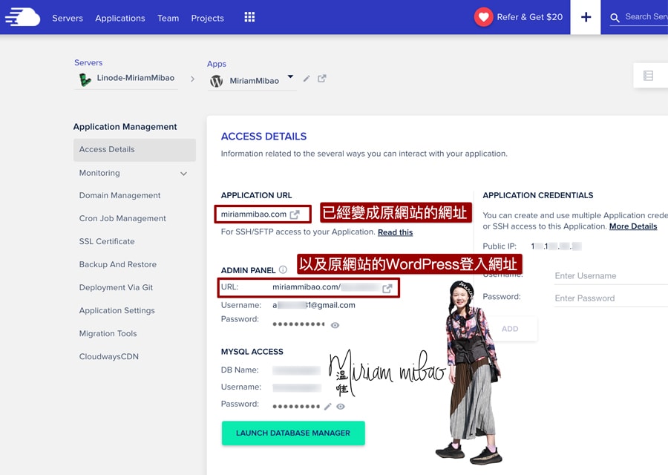Open Deployment Via Git section

point(116,287)
